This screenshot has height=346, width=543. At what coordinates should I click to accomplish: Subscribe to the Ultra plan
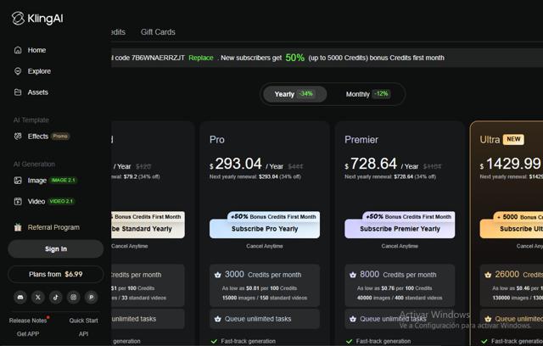pyautogui.click(x=511, y=229)
